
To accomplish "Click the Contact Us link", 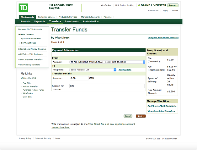I will pos(153,11).
